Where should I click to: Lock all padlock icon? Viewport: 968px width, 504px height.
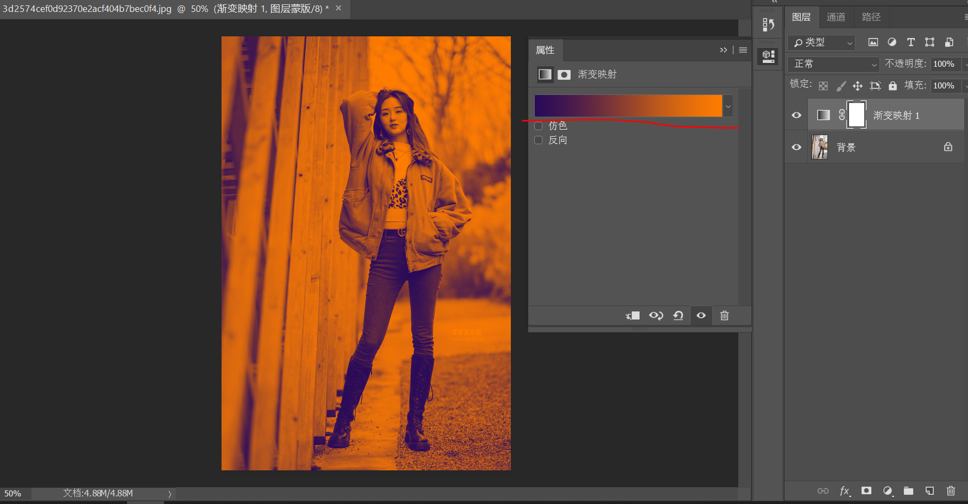point(893,86)
